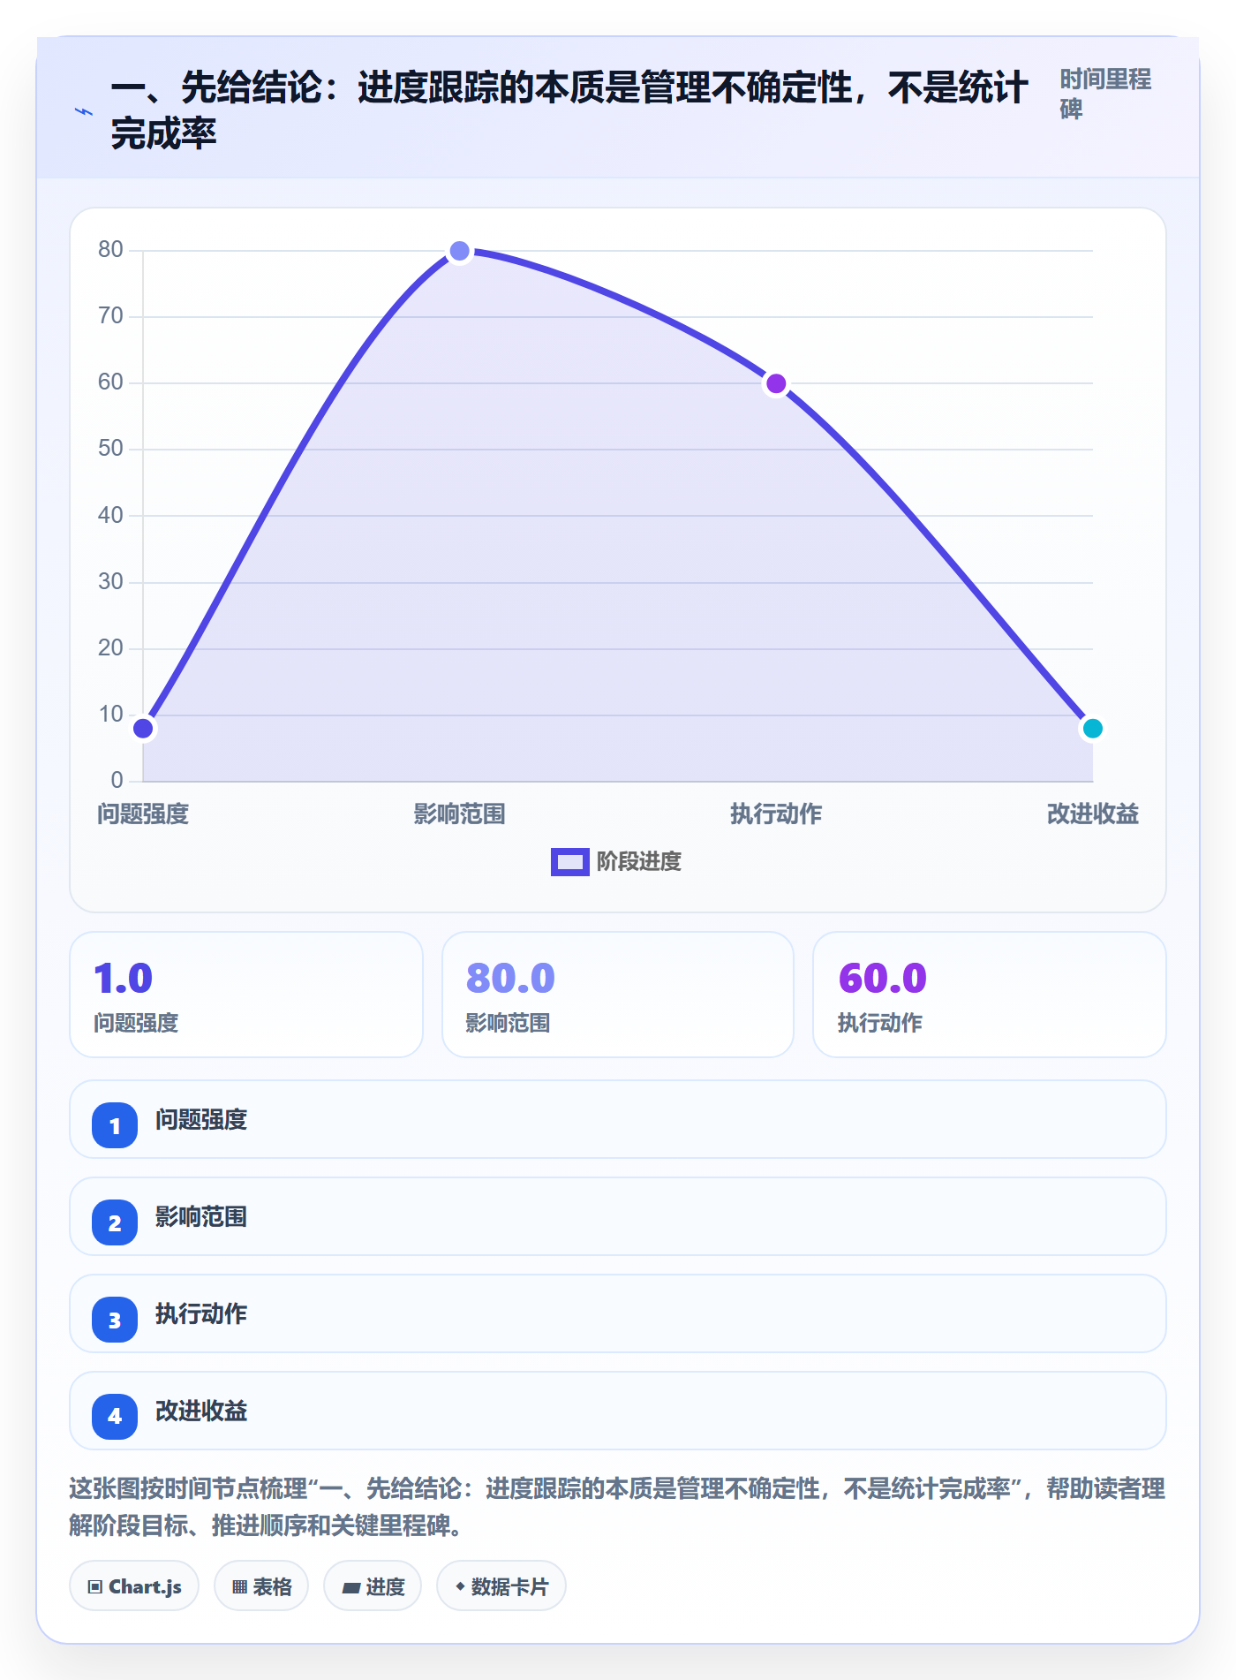1236x1680 pixels.
Task: Select the 表格 tag
Action: click(261, 1586)
